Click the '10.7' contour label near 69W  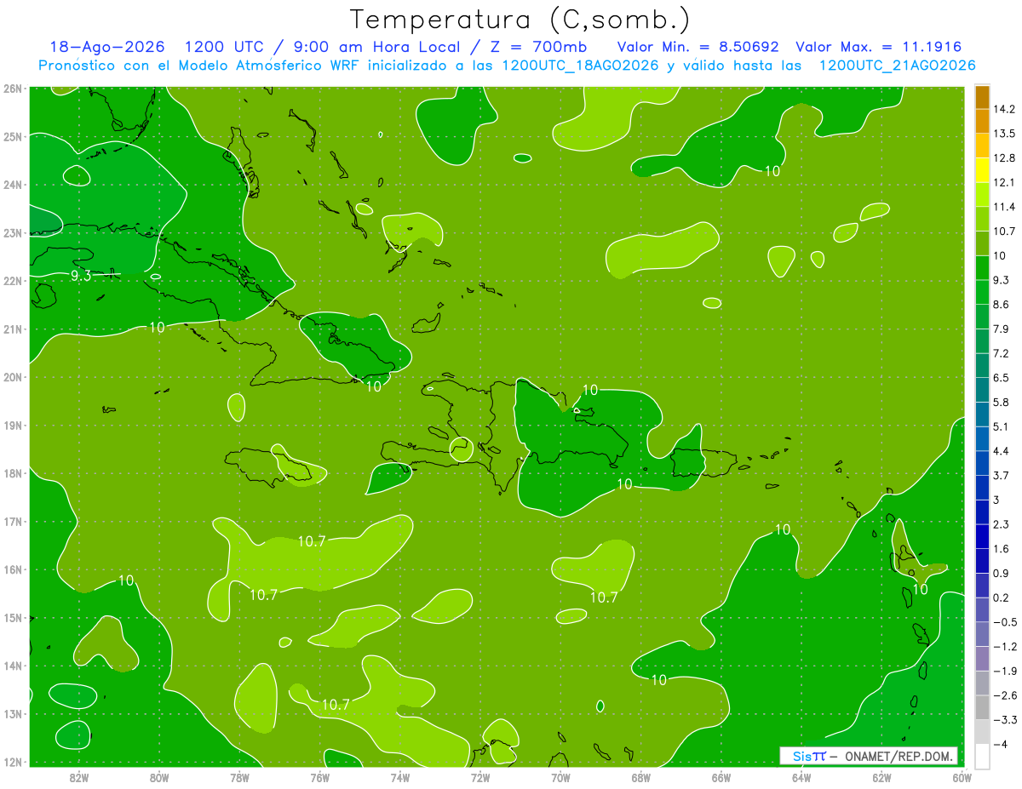603,597
